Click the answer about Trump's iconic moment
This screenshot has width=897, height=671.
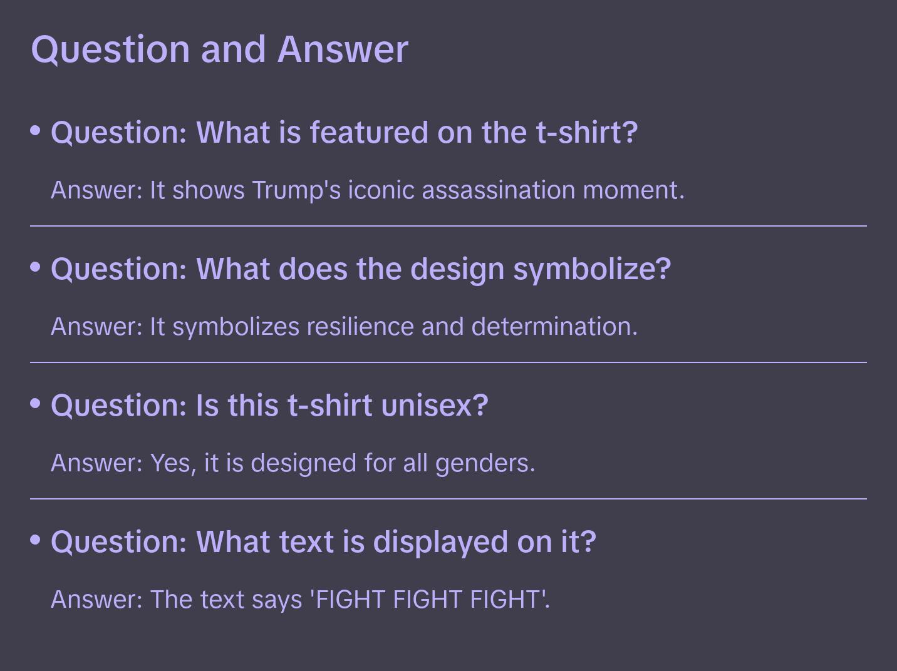click(x=368, y=190)
